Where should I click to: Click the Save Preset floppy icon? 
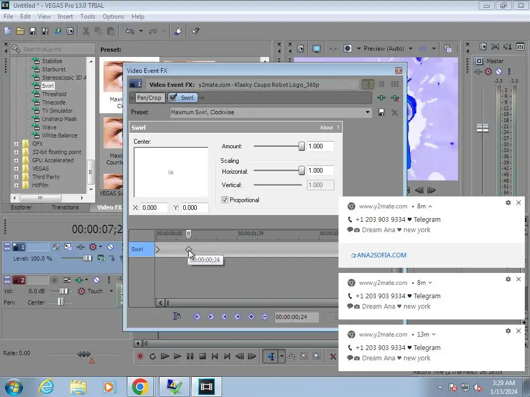tap(381, 112)
